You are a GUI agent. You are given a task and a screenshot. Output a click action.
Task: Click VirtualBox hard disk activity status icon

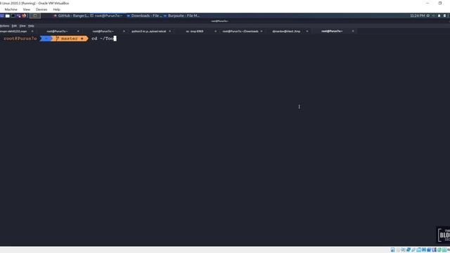(393, 250)
